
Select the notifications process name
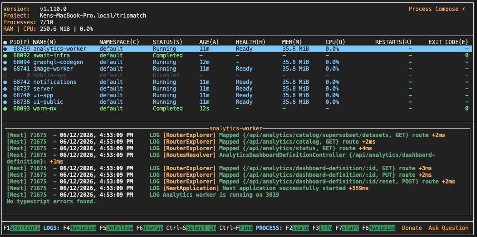coord(55,82)
